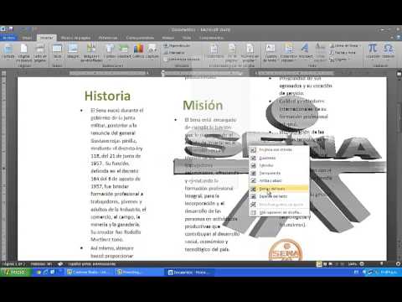Viewport: 402px width, 302px height.
Task: Choose Cuadrado text wrapping
Action: [279, 158]
